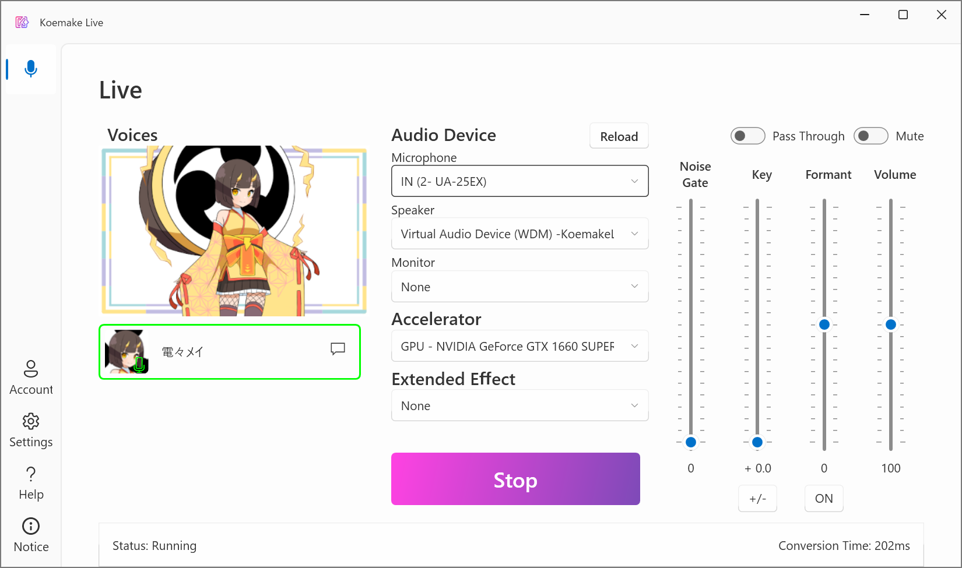Screen dimensions: 962x568
Task: Toggle the Pass Through switch
Action: coord(748,136)
